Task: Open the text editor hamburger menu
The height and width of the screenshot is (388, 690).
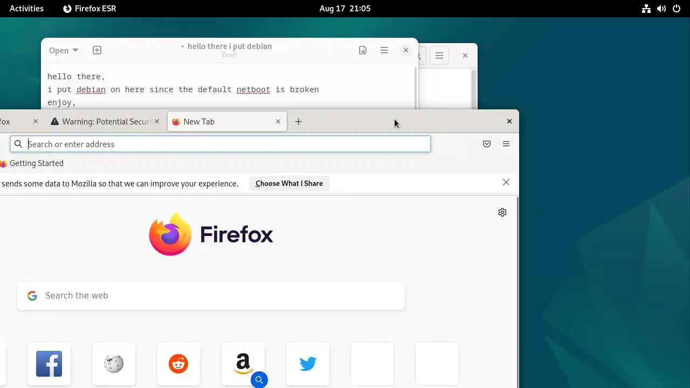Action: tap(384, 50)
